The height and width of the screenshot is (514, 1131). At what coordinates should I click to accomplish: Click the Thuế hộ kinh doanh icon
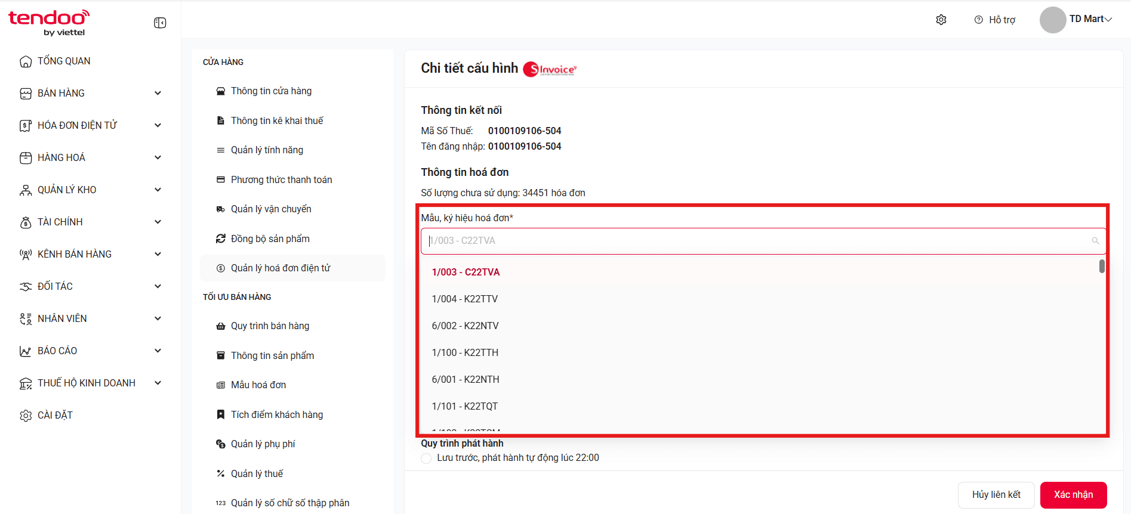pyautogui.click(x=26, y=383)
